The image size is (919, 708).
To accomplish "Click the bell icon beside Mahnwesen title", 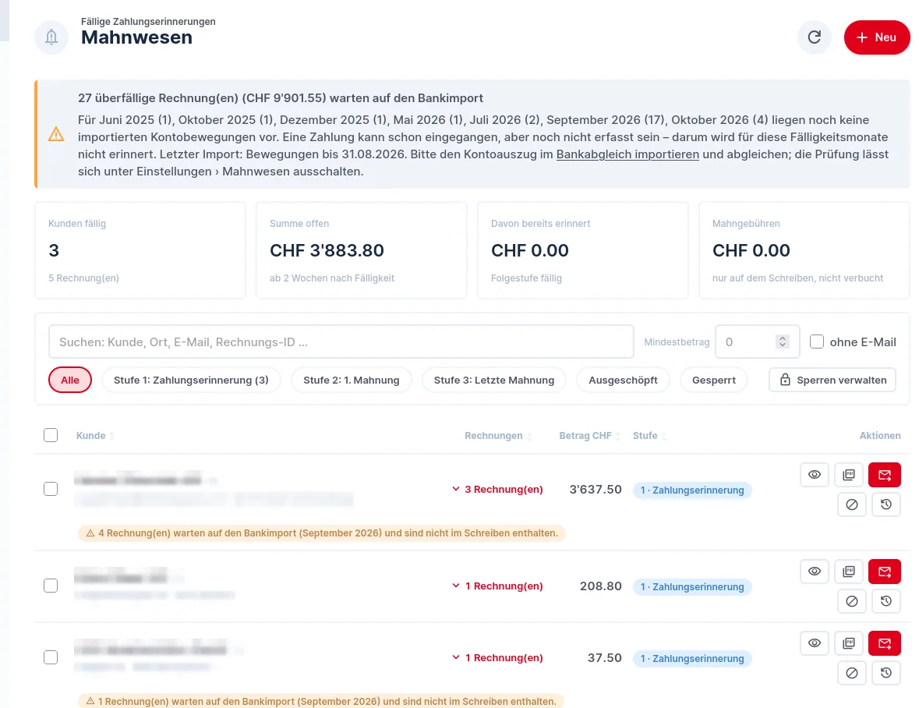I will tap(51, 37).
